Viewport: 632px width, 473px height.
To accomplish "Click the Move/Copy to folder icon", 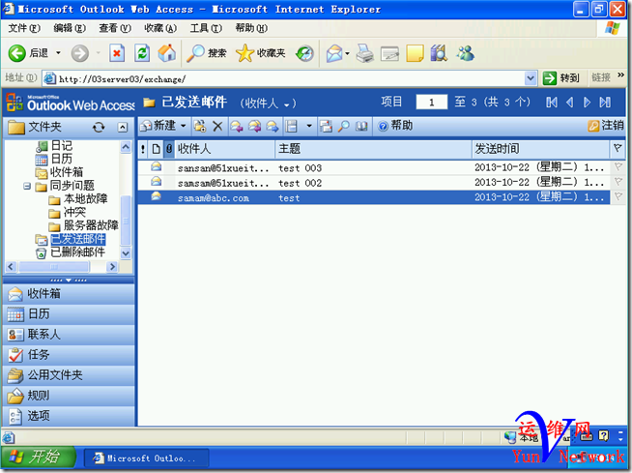I will [x=199, y=127].
